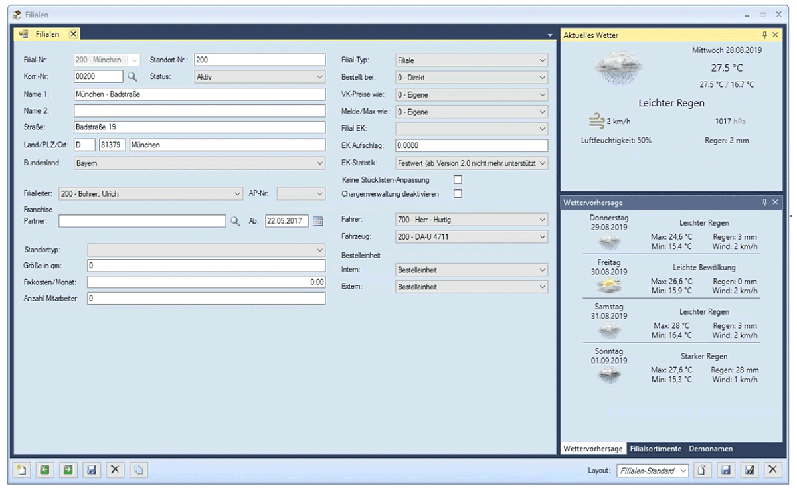Close the Filialen document tab
This screenshot has height=488, width=797.
point(73,34)
